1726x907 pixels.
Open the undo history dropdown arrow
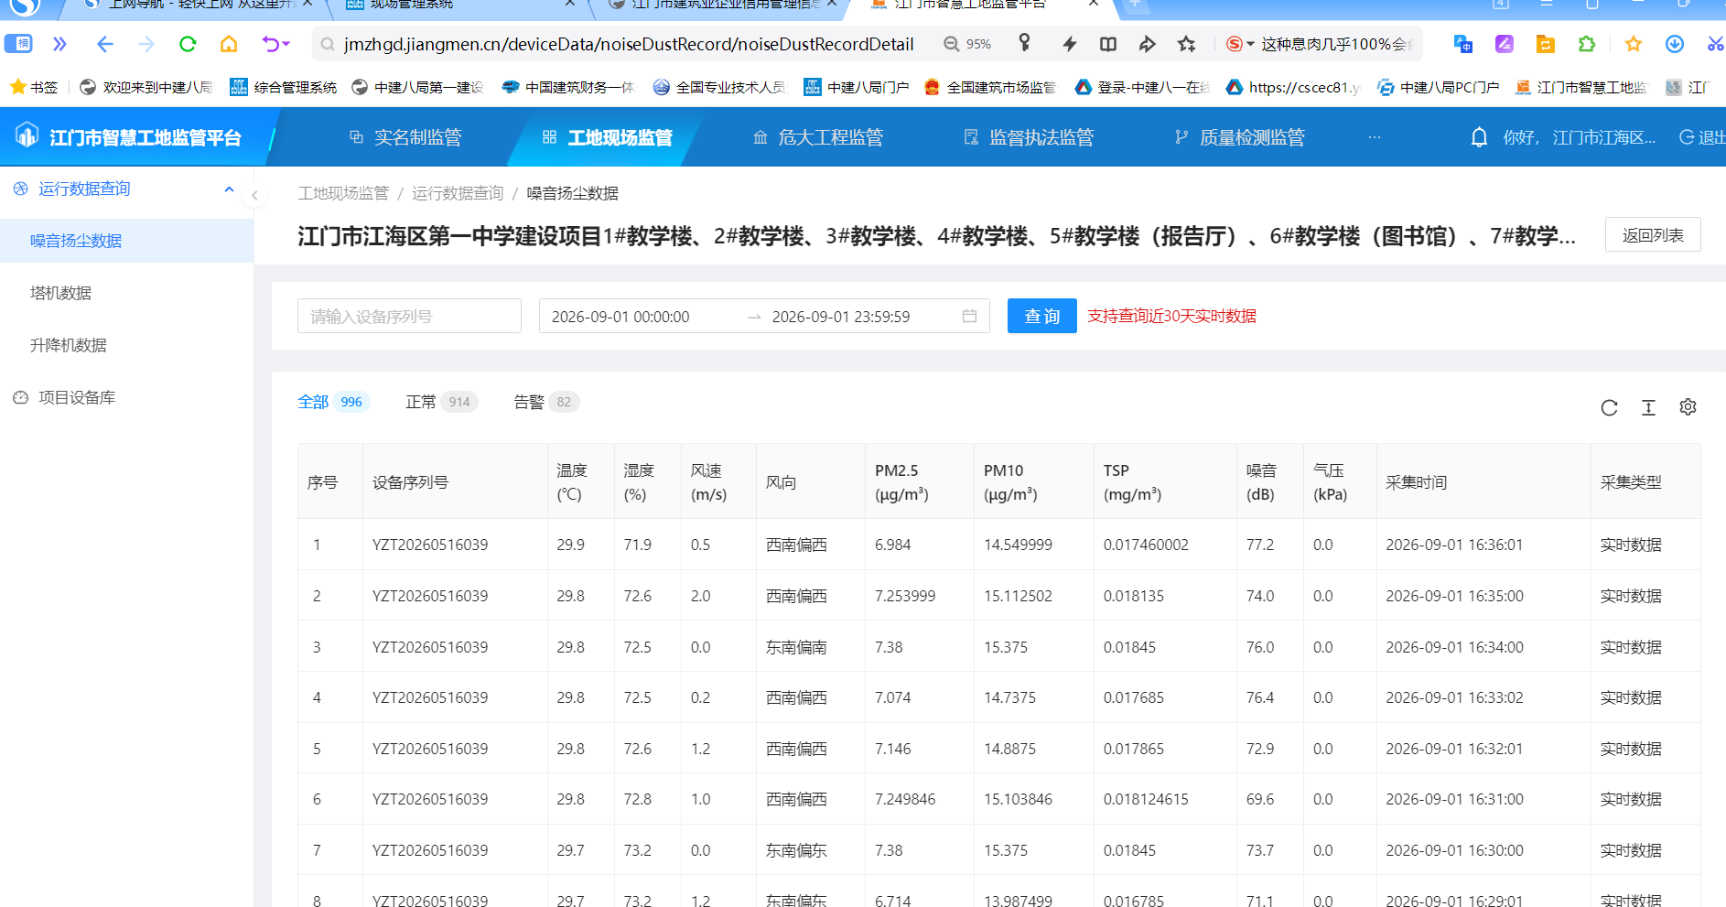click(286, 44)
